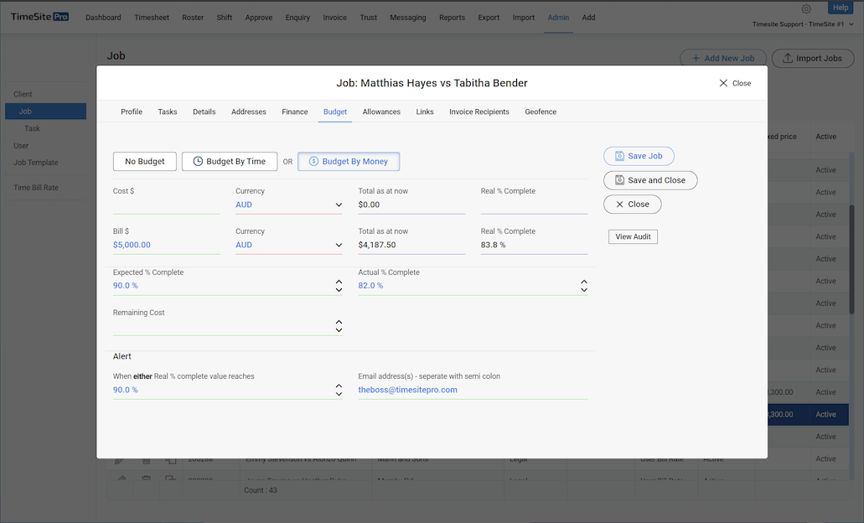Viewport: 864px width, 523px height.
Task: Click the Help button
Action: pos(841,8)
